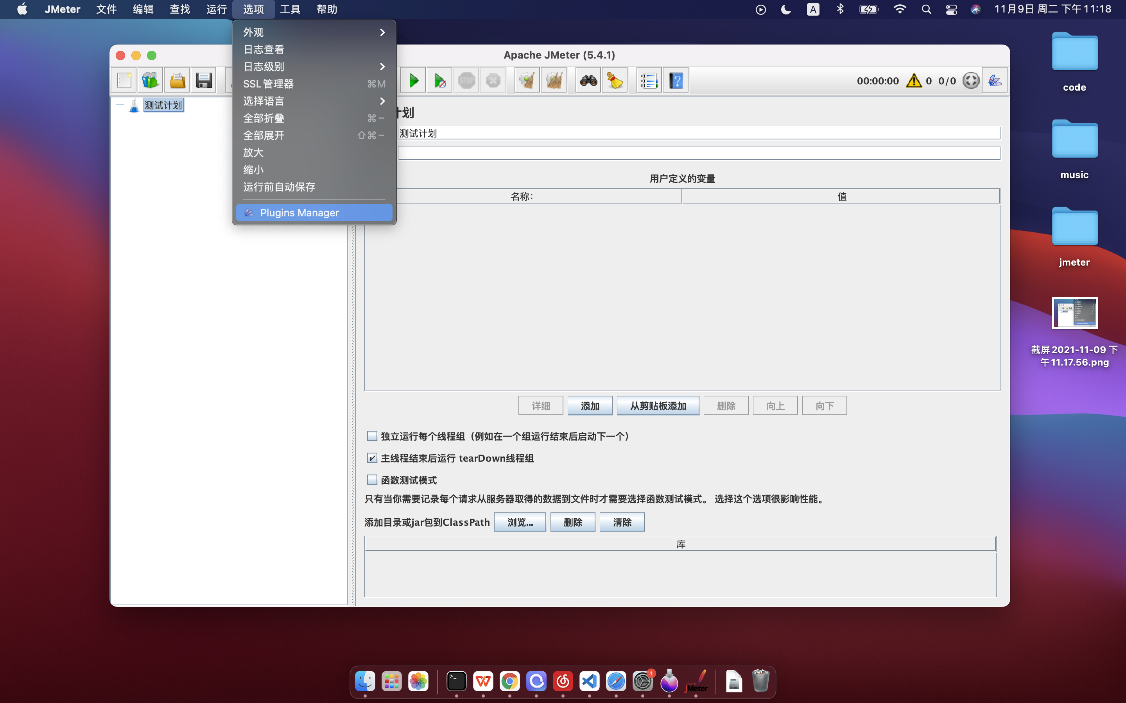1126x703 pixels.
Task: Open Plugins Manager feather icon in toolbar
Action: (x=995, y=80)
